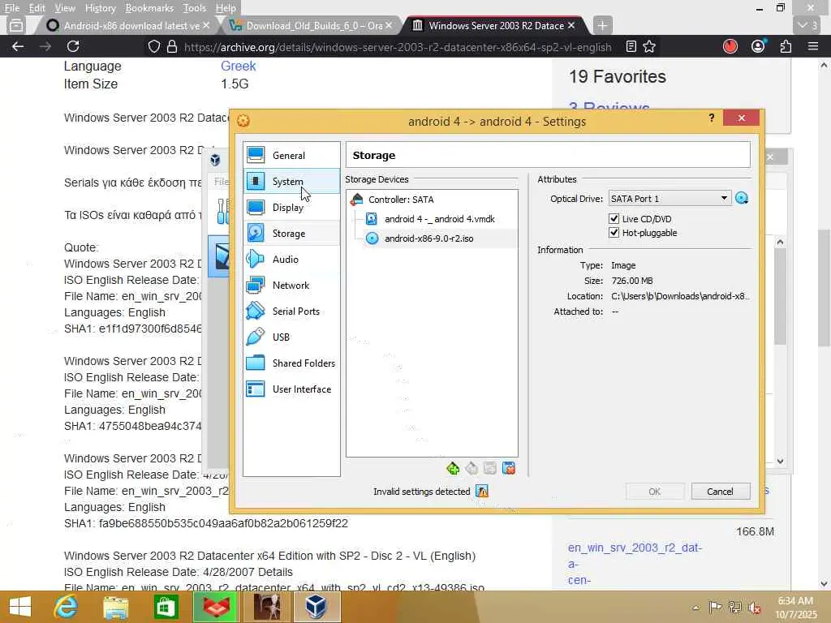Reload the Firefox page
The width and height of the screenshot is (831, 623).
coord(73,46)
